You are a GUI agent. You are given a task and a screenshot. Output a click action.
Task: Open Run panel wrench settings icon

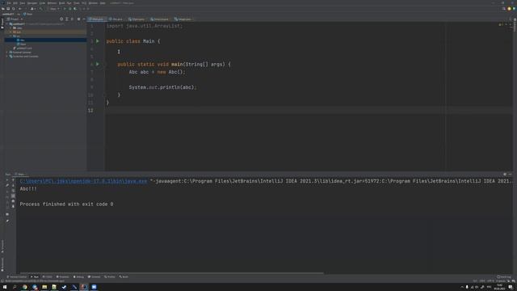tap(7, 185)
